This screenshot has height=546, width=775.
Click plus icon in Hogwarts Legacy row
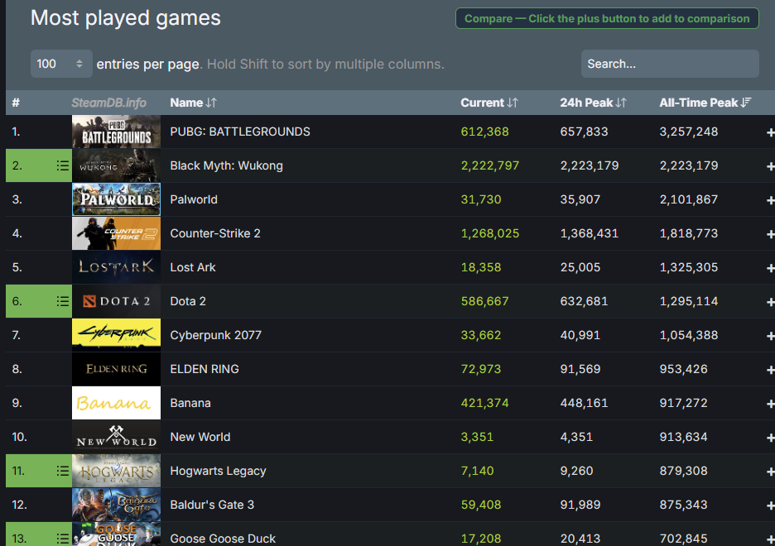click(771, 472)
